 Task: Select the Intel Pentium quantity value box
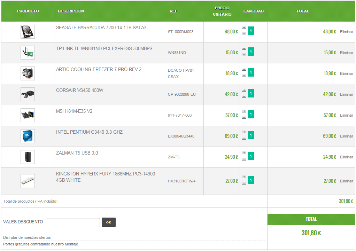[x=251, y=135]
